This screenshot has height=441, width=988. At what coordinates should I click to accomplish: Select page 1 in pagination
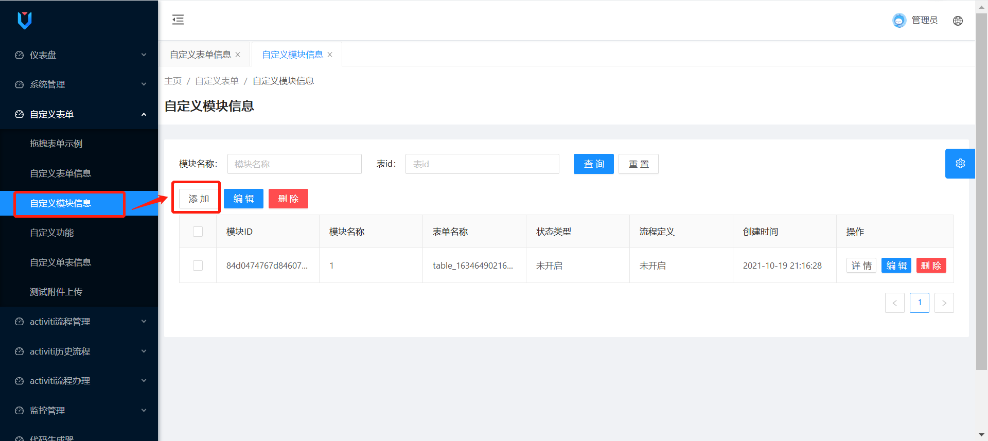tap(920, 303)
